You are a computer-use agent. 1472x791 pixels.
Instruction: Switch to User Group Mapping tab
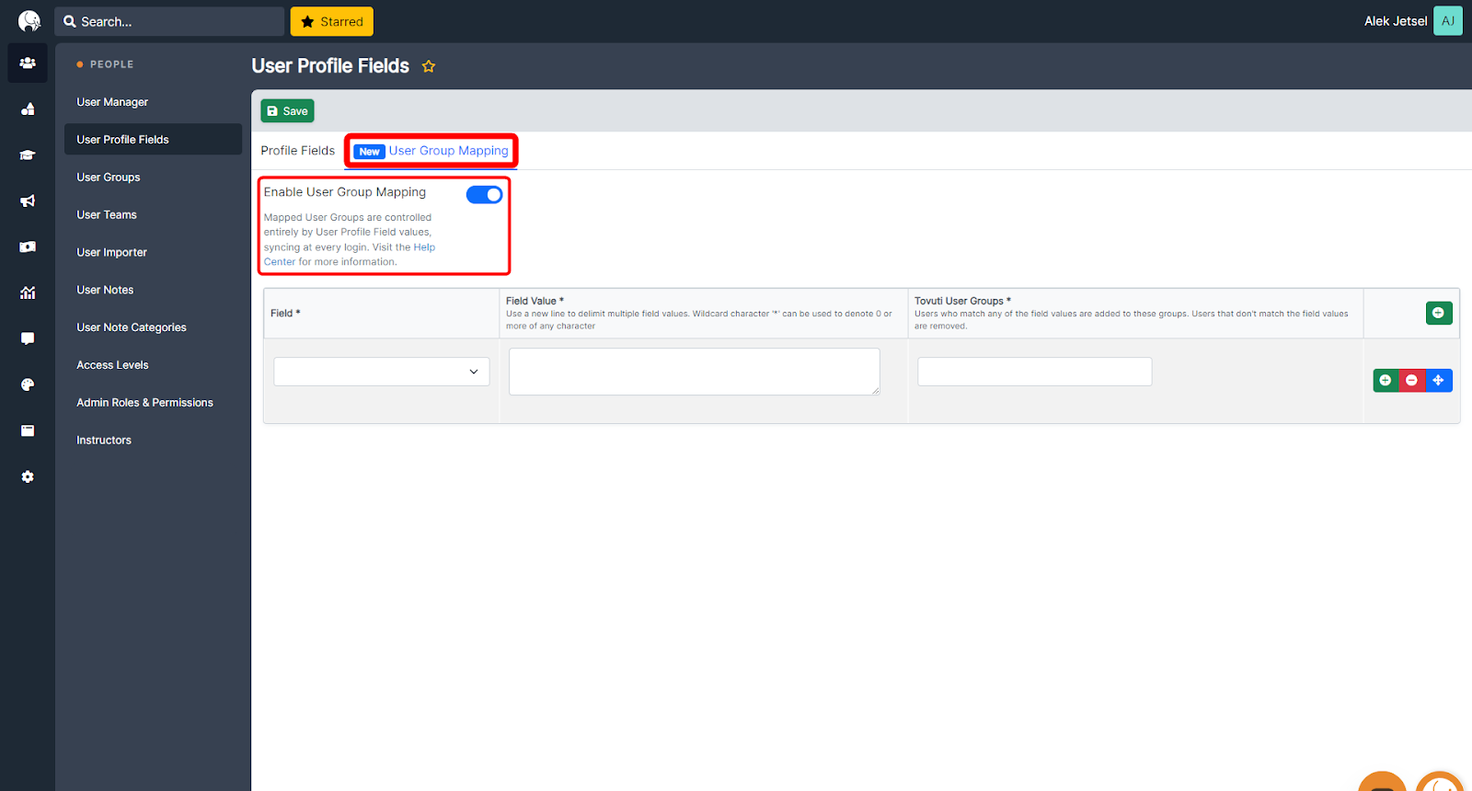click(431, 151)
